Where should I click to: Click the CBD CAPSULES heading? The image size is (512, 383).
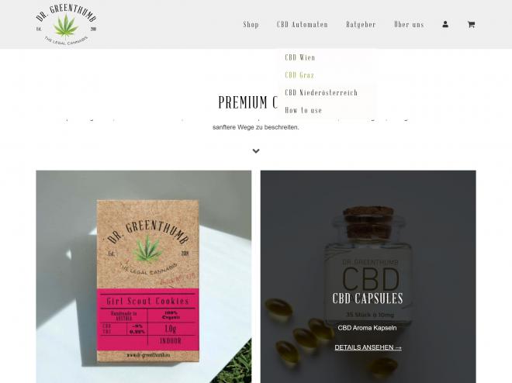[x=368, y=298]
